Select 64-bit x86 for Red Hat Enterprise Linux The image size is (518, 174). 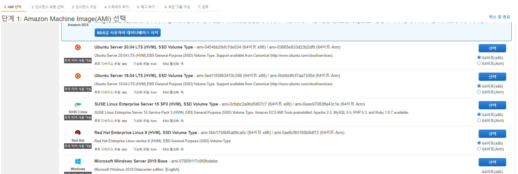pos(479,143)
